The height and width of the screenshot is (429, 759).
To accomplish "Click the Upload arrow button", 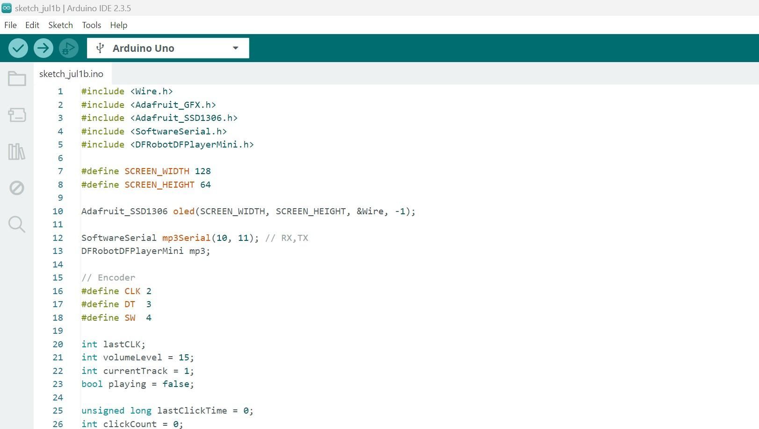I will coord(43,48).
